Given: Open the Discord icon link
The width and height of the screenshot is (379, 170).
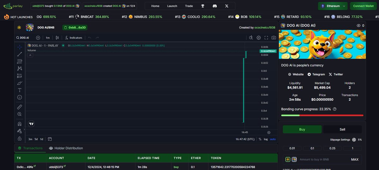Looking at the screenshot, I should click(x=215, y=6).
